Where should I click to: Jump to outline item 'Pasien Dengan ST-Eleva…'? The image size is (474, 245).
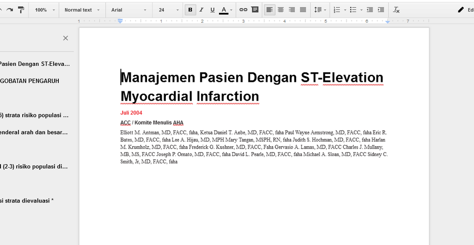(x=34, y=64)
